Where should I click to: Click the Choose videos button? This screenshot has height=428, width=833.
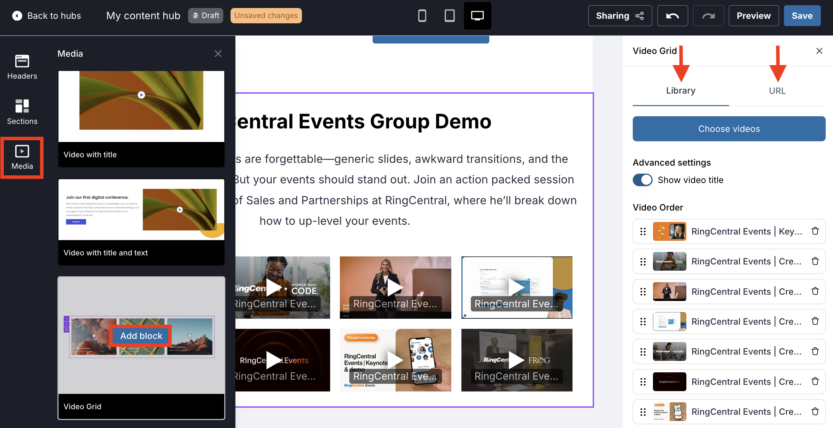(729, 129)
